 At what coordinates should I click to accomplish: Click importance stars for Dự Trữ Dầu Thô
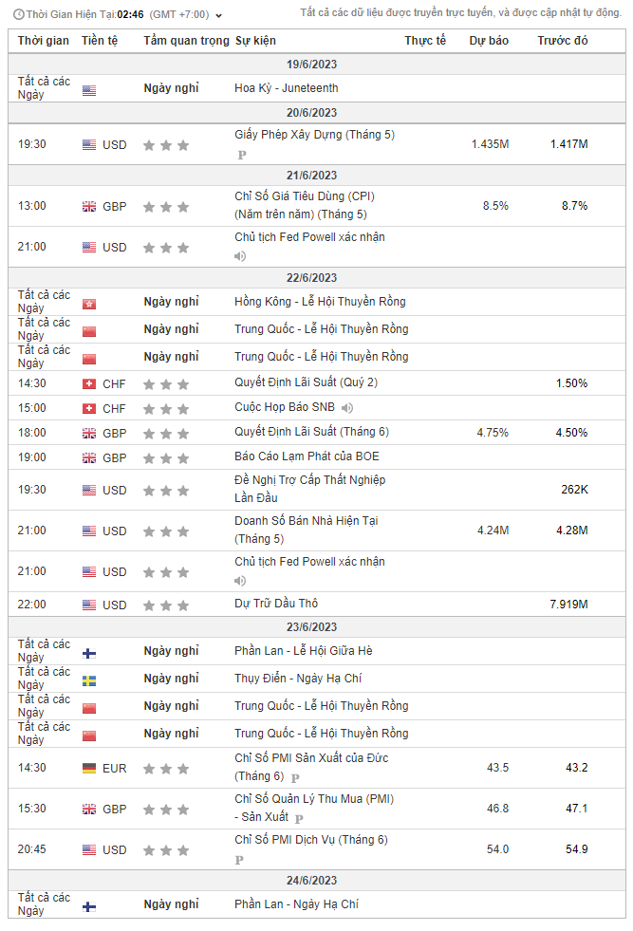tap(166, 605)
